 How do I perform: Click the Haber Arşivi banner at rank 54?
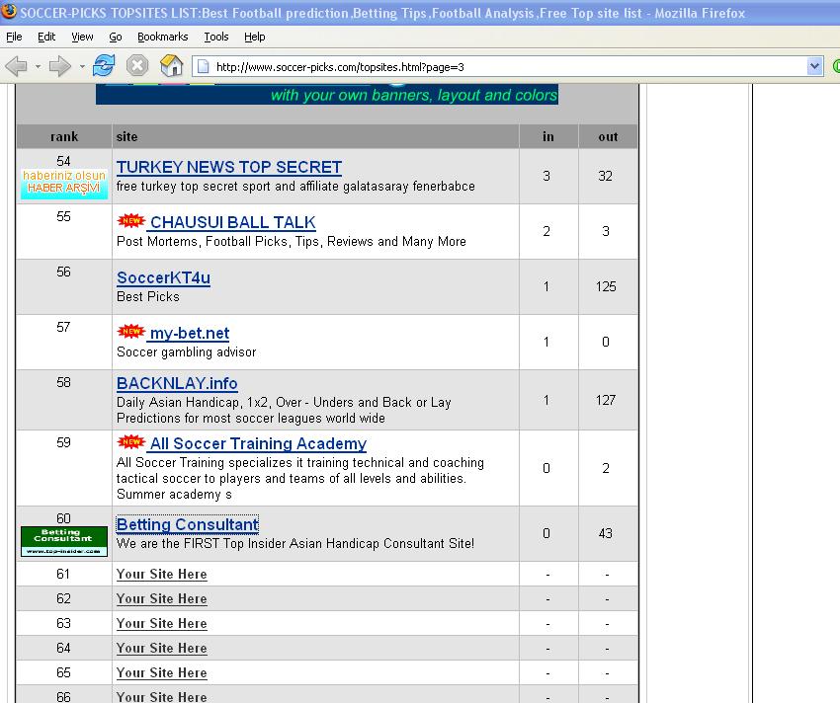[x=63, y=183]
